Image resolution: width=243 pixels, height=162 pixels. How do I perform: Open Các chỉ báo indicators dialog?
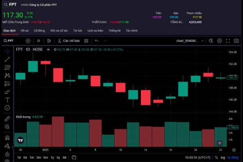click(x=69, y=41)
